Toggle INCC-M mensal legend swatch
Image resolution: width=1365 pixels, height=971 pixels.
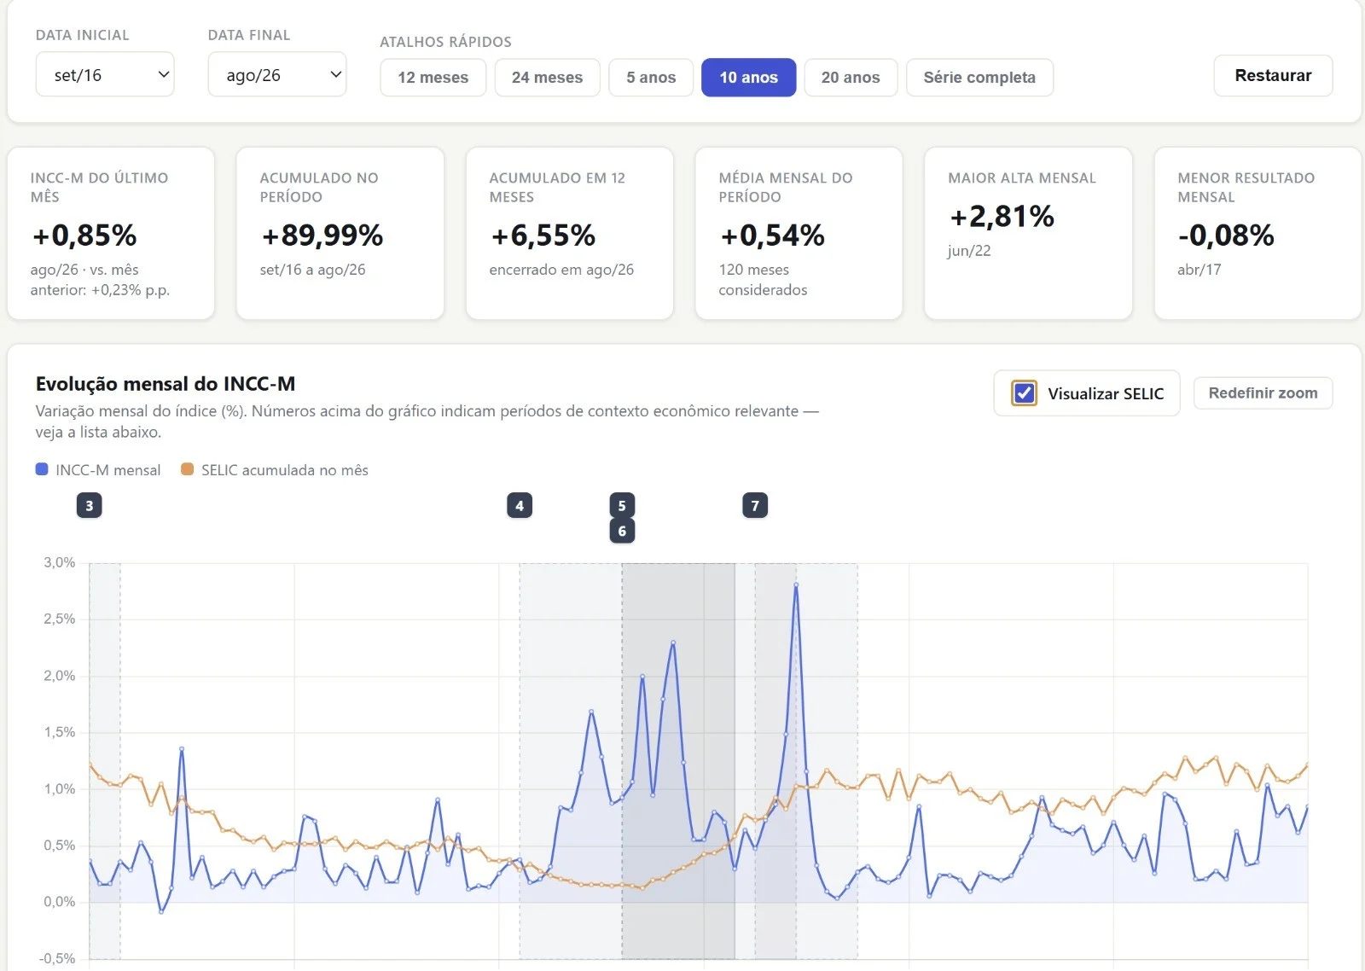point(42,469)
